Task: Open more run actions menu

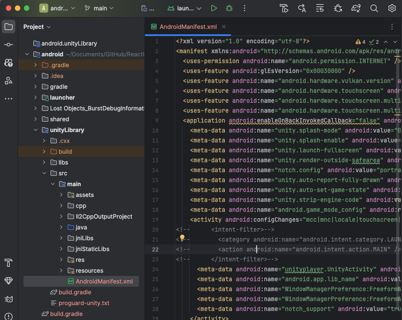Action: pos(245,8)
